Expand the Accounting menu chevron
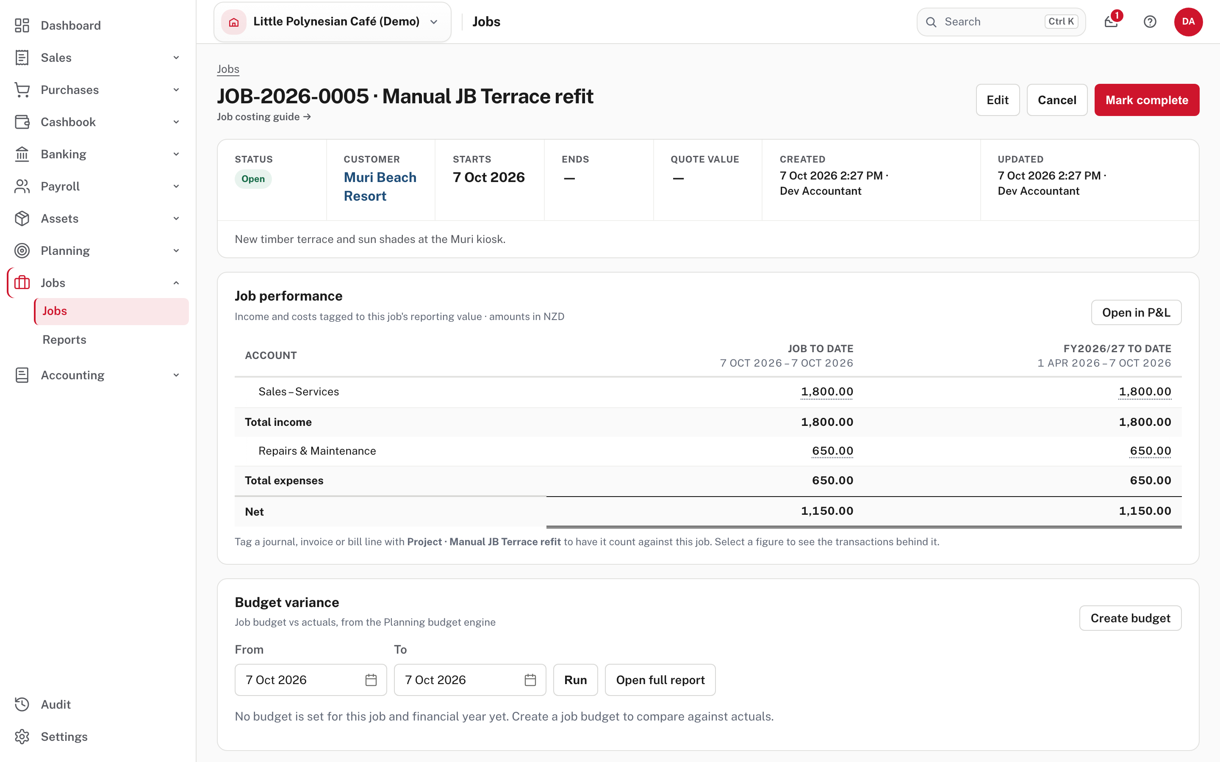 click(x=176, y=375)
